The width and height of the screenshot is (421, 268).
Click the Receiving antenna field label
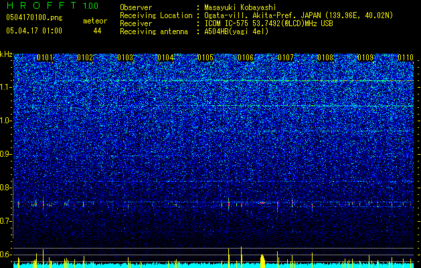point(154,31)
